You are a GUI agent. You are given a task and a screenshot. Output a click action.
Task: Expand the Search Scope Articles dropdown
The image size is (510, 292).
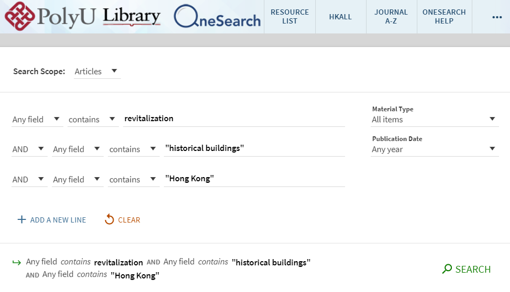97,72
